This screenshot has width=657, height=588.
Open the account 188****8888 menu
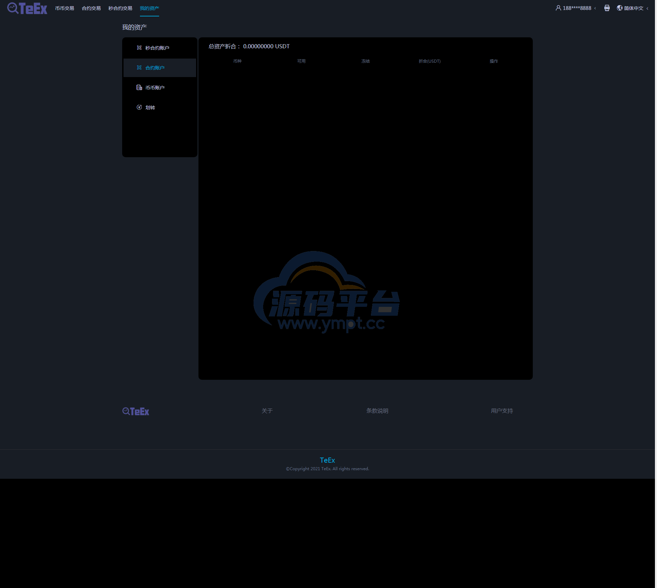click(x=577, y=8)
